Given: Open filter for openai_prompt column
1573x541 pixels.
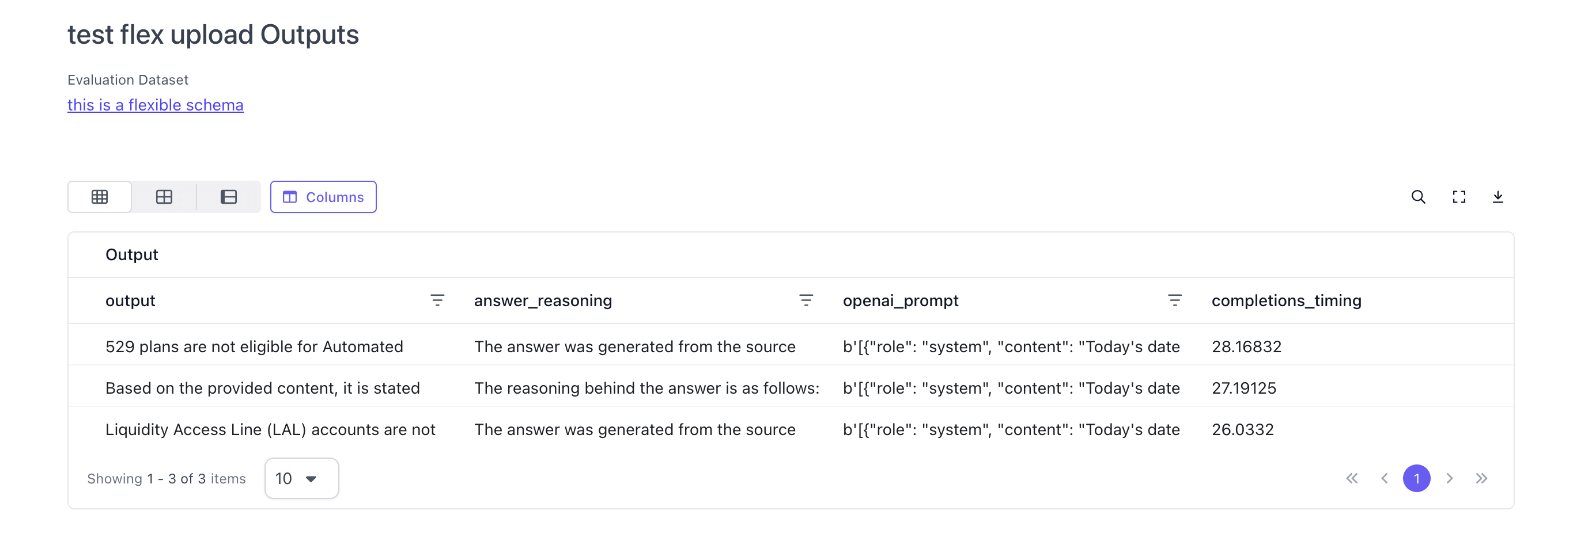Looking at the screenshot, I should [1174, 300].
